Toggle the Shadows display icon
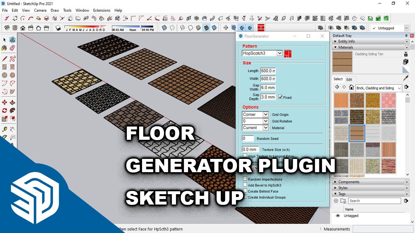The width and height of the screenshot is (415, 233). [58, 28]
